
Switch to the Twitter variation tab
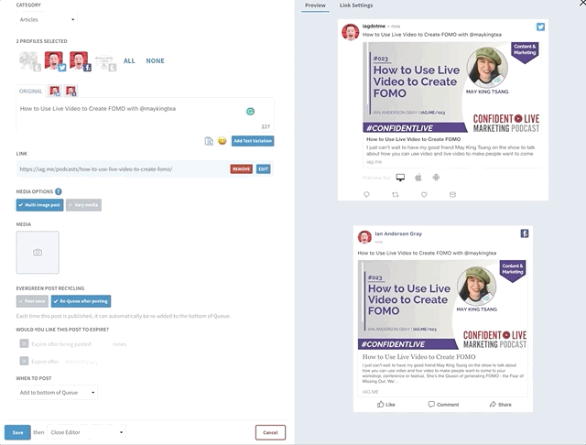[x=55, y=91]
